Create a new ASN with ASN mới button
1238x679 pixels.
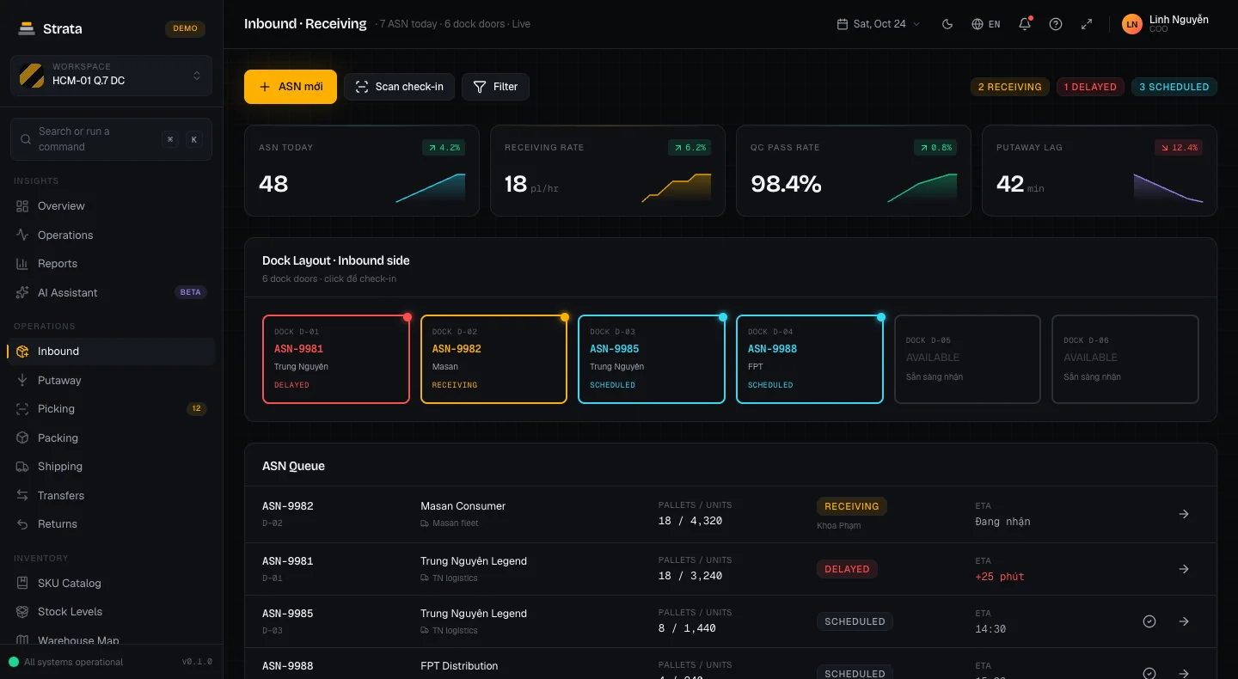click(291, 87)
